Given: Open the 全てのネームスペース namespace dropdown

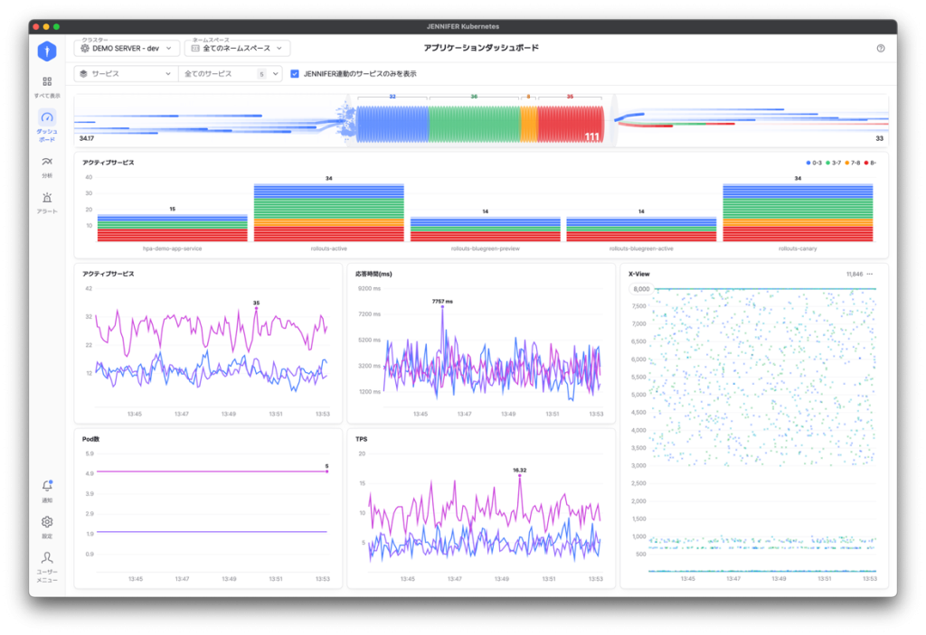Looking at the screenshot, I should (x=237, y=48).
